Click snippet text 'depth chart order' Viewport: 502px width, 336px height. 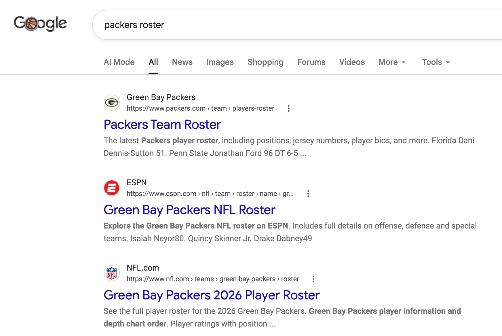pyautogui.click(x=135, y=324)
